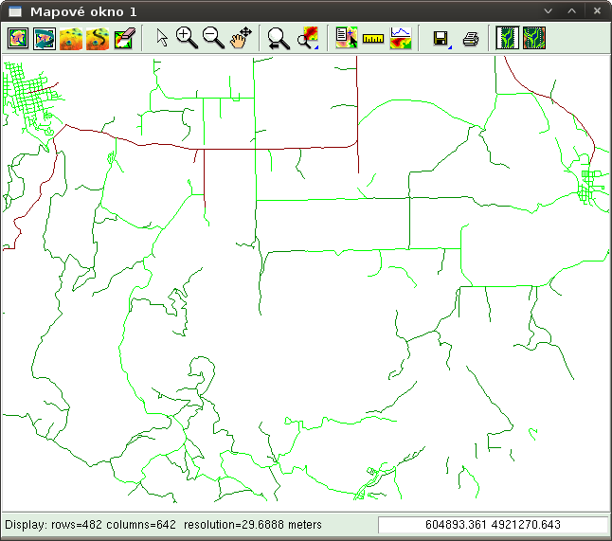Print the map with the printer icon

click(x=470, y=38)
